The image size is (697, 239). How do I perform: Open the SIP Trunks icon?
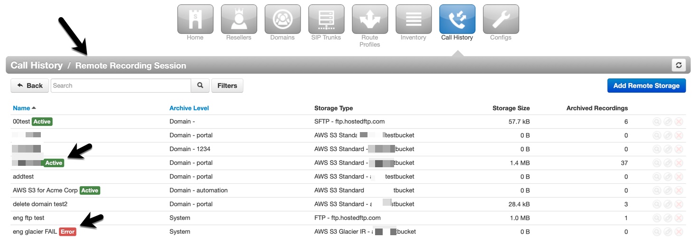point(326,19)
